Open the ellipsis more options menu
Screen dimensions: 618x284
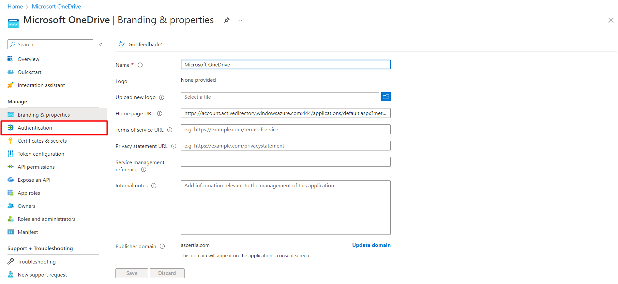coord(240,20)
